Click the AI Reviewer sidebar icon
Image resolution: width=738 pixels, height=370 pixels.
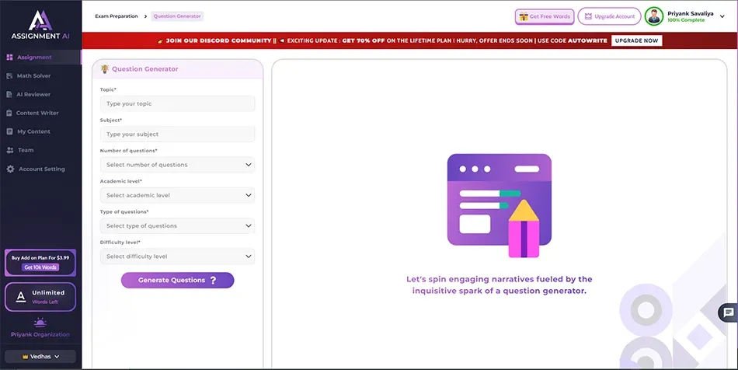coord(9,94)
